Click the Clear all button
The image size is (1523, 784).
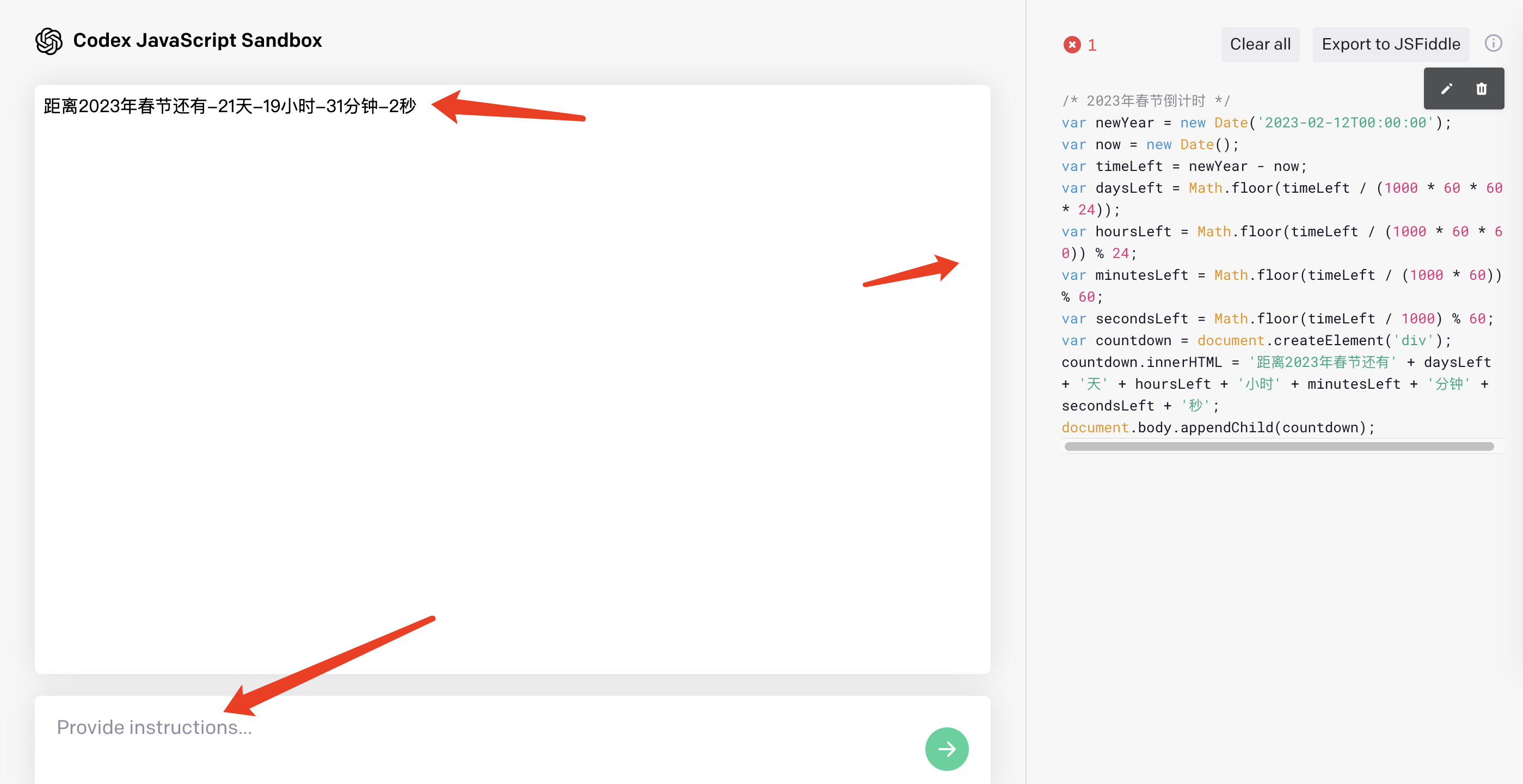(1260, 44)
